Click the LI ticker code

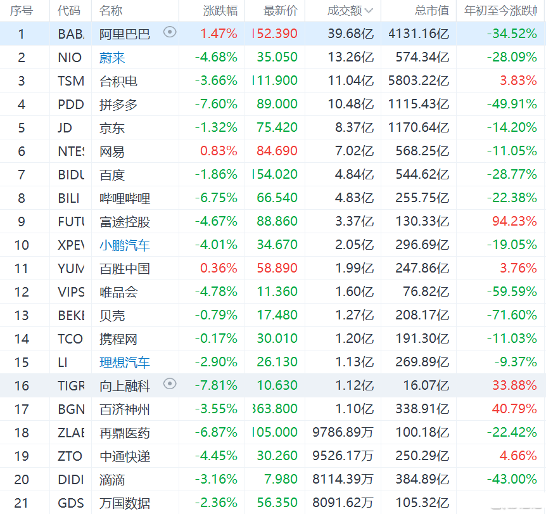coord(63,362)
